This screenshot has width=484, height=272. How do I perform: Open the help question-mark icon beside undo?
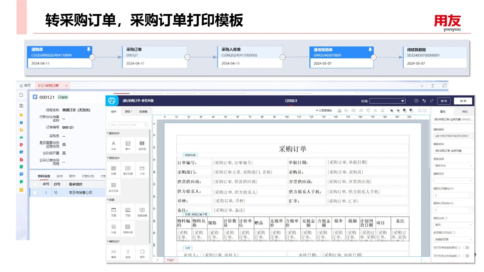tap(416, 101)
